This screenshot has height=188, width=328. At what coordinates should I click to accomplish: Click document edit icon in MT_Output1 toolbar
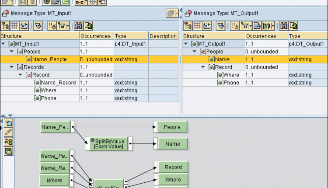257,26
